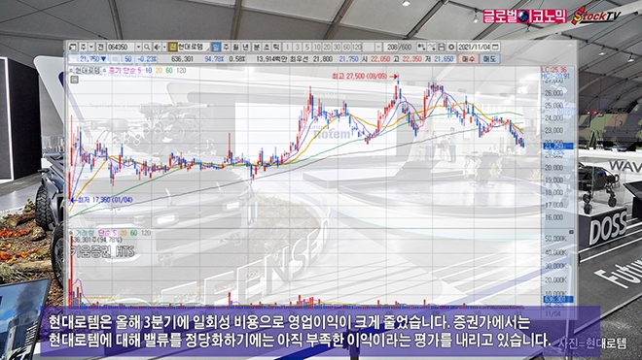The height and width of the screenshot is (360, 642).
Task: Click the small grid icon under 현대로템 label
Action: pos(74,80)
